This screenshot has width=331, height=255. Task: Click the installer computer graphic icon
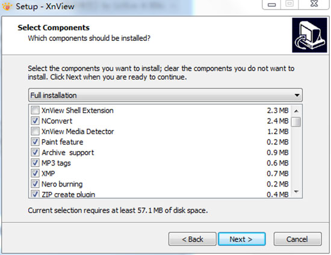pos(309,35)
